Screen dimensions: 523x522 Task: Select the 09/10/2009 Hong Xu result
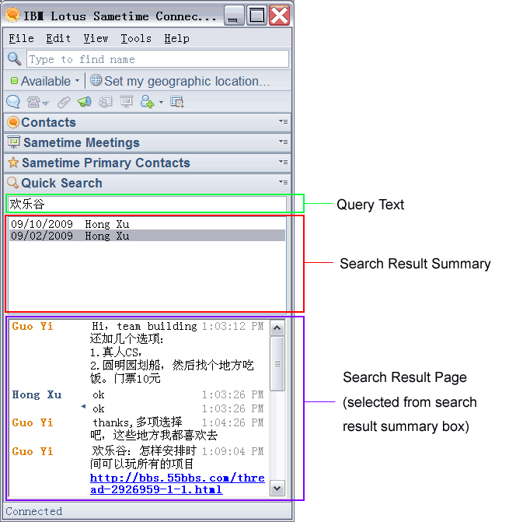point(147,224)
